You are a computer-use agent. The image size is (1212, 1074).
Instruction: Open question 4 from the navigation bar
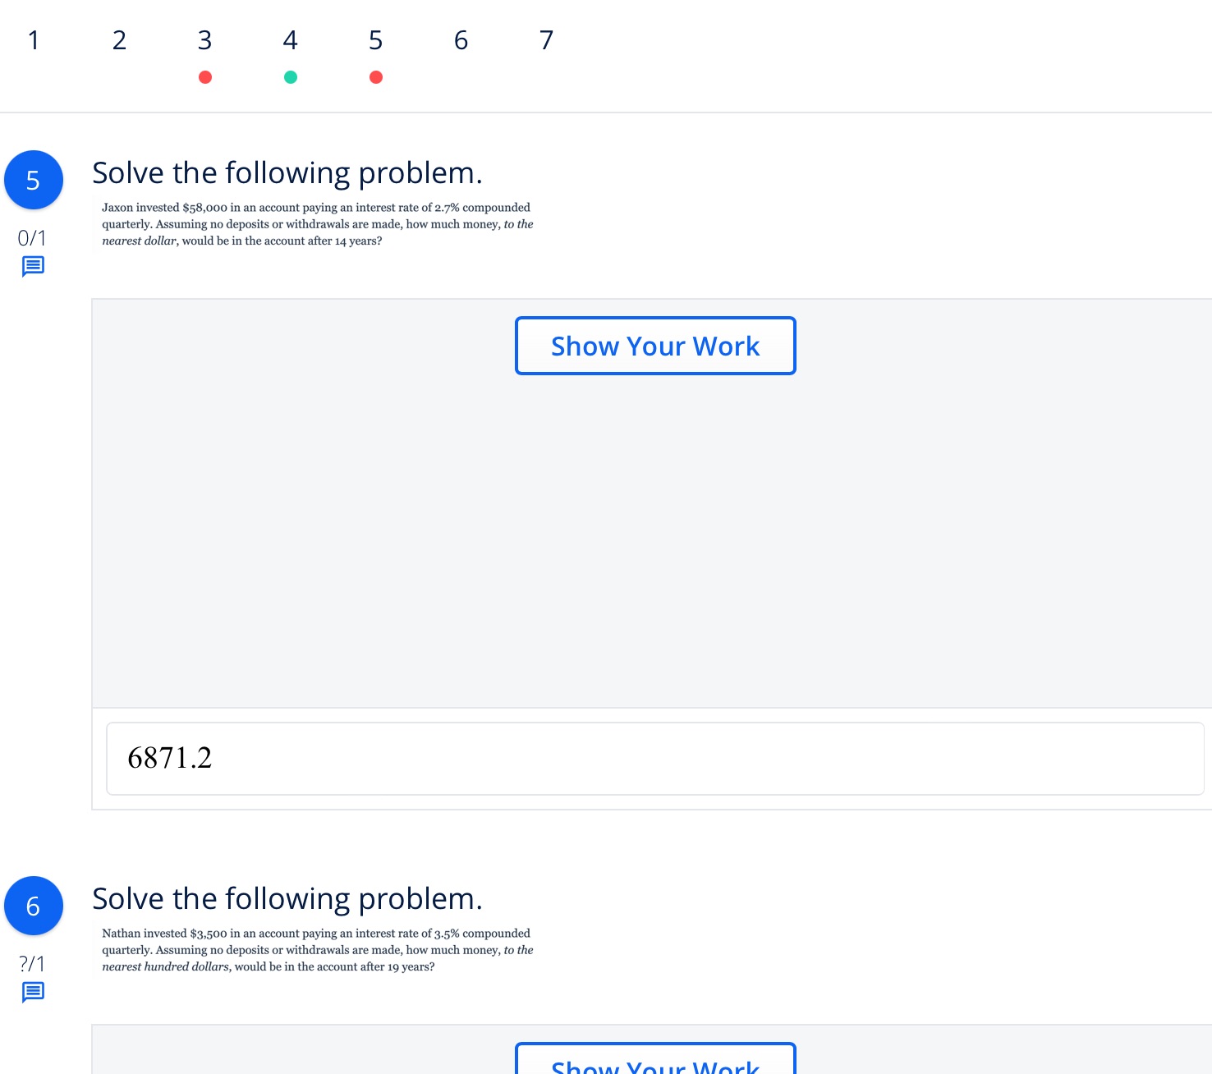pos(290,39)
